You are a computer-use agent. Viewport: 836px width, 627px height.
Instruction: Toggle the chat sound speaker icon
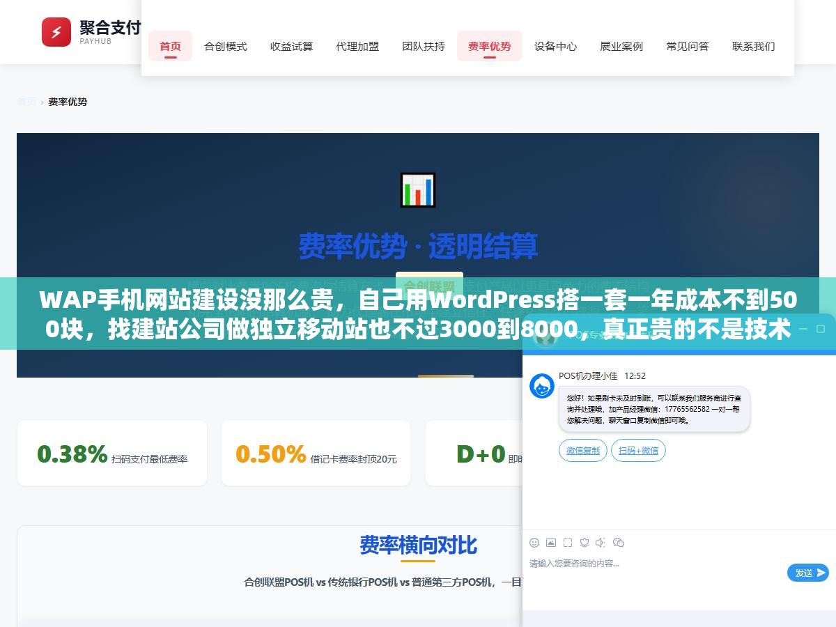(x=601, y=542)
